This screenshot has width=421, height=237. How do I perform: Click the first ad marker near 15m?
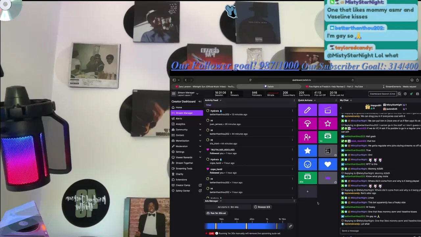tap(216, 226)
